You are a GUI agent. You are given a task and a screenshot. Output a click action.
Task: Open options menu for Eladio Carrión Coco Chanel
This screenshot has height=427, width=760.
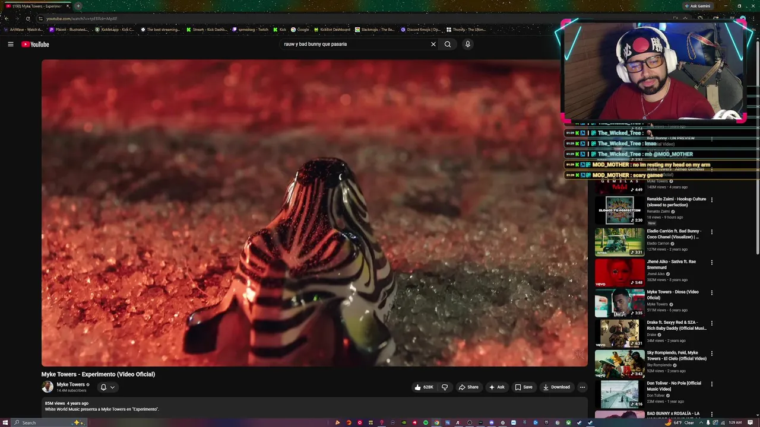click(x=711, y=232)
